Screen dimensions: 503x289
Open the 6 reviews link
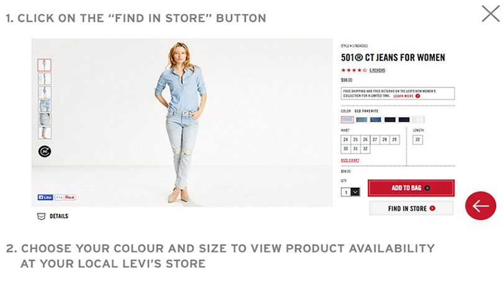377,70
